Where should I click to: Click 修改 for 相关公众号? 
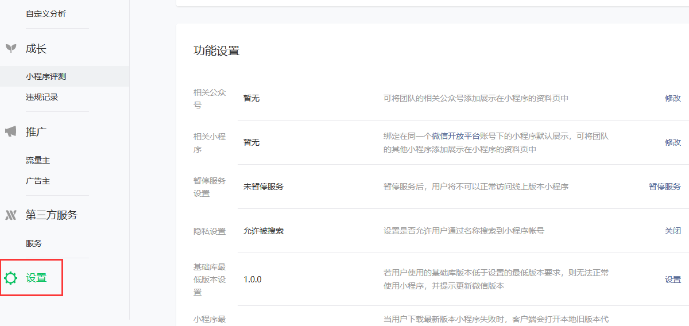672,98
